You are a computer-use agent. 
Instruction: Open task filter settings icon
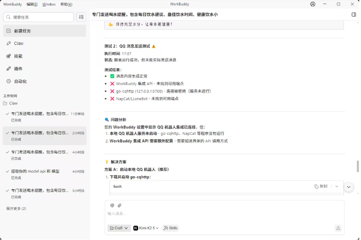point(81,17)
